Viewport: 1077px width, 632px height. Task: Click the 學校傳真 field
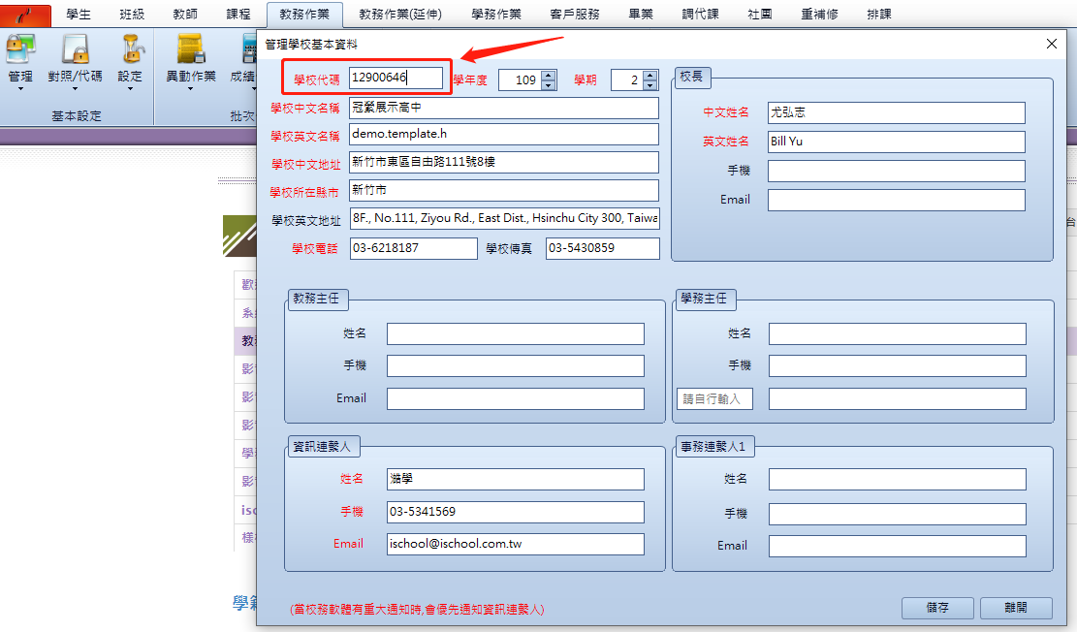click(x=603, y=248)
